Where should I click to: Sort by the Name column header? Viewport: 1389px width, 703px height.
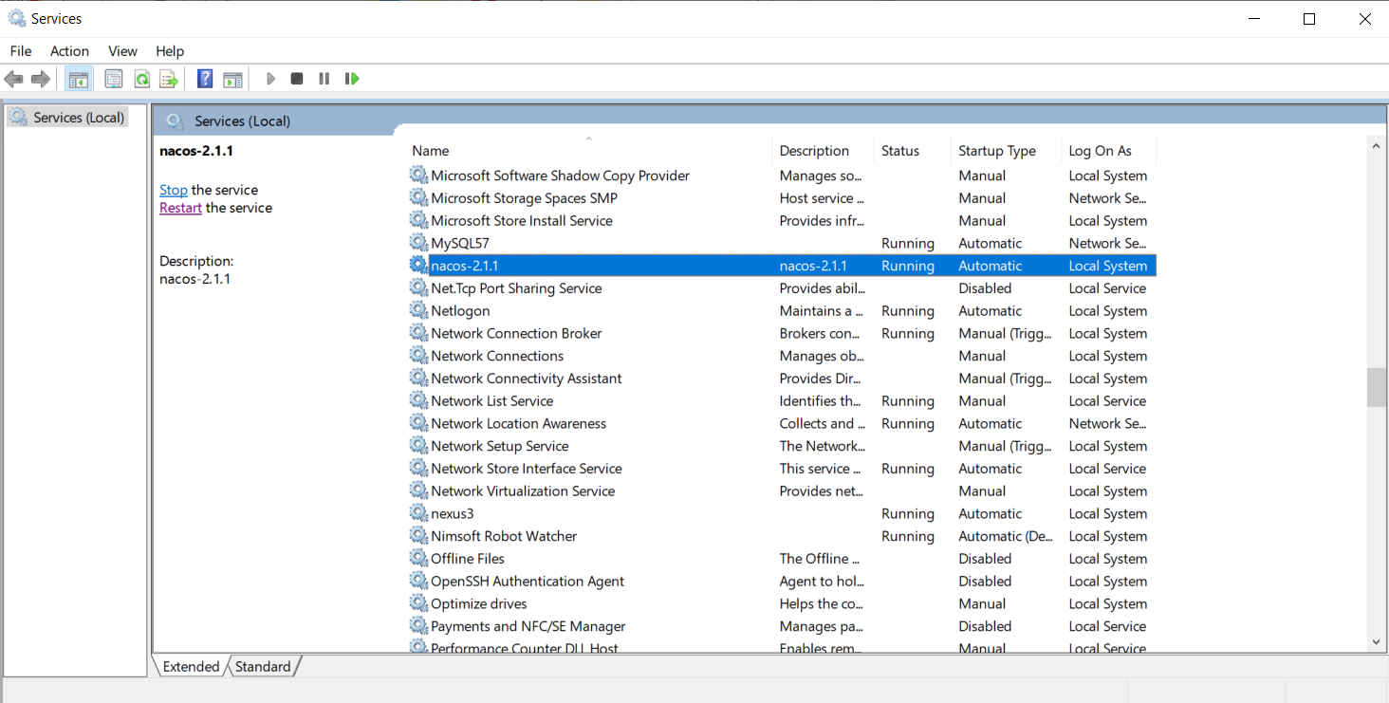[588, 150]
